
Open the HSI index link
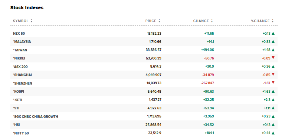point(16,125)
